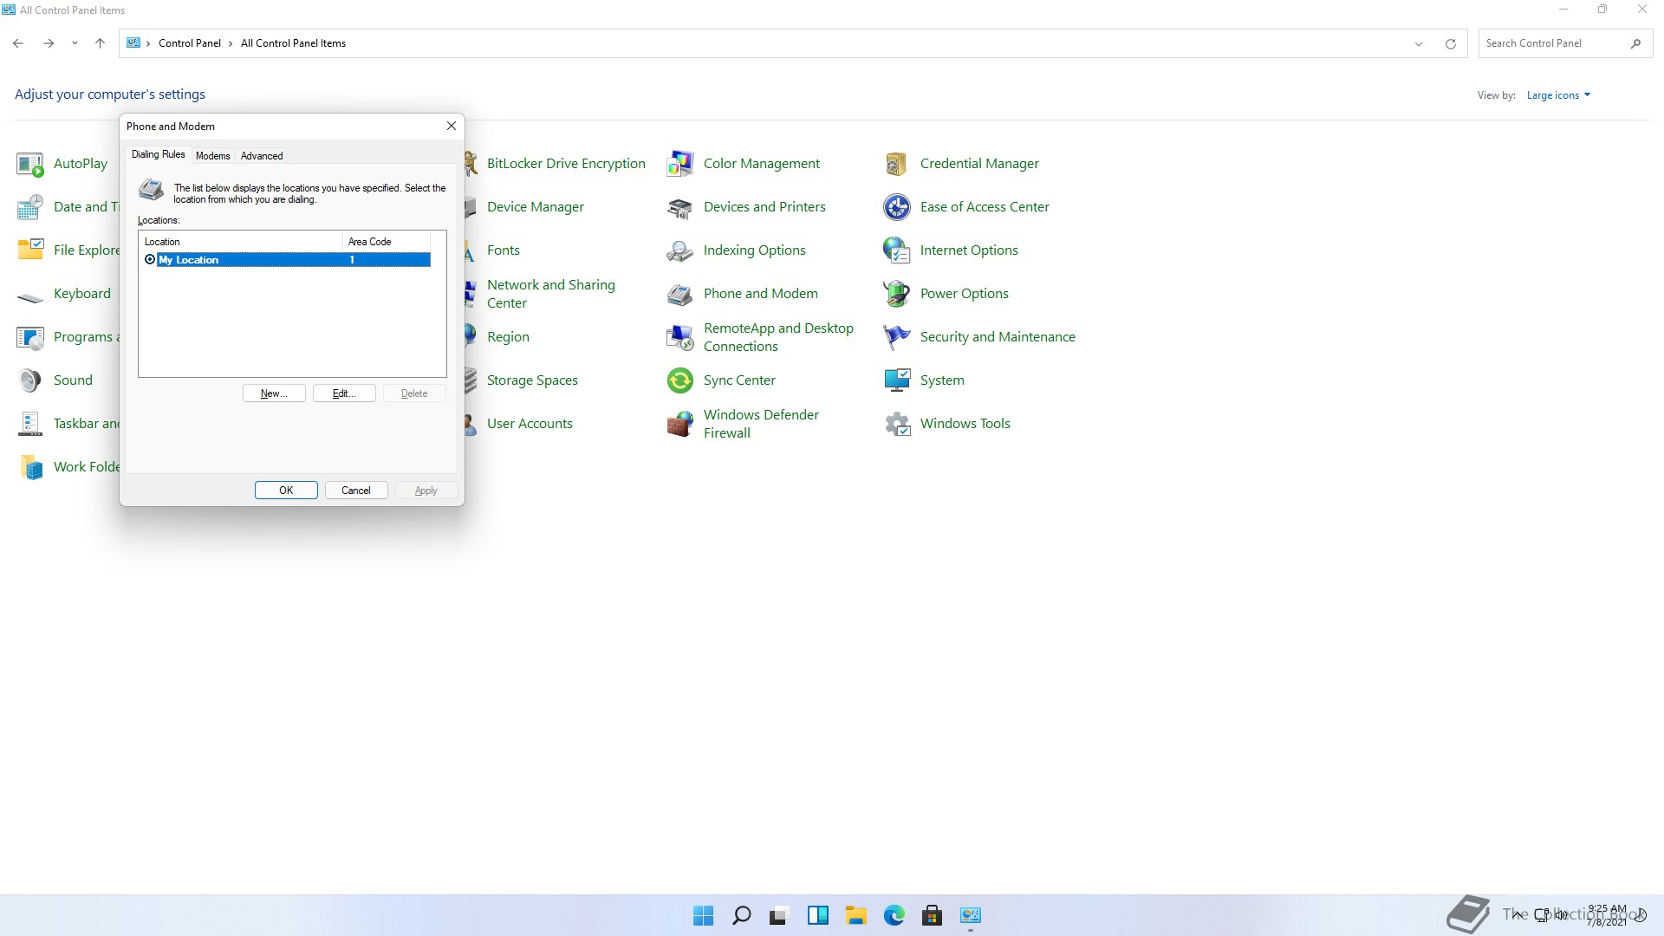1664x936 pixels.
Task: Open the Windows Tools gear icon
Action: point(897,424)
